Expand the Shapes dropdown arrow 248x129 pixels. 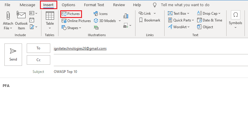point(80,28)
